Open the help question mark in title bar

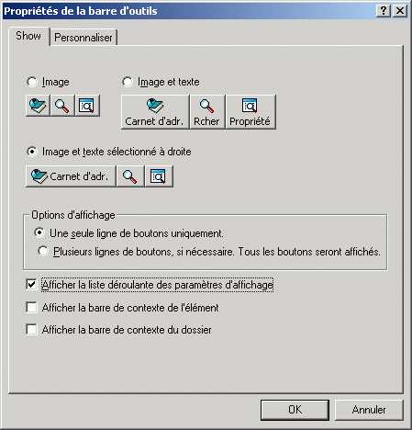click(384, 11)
